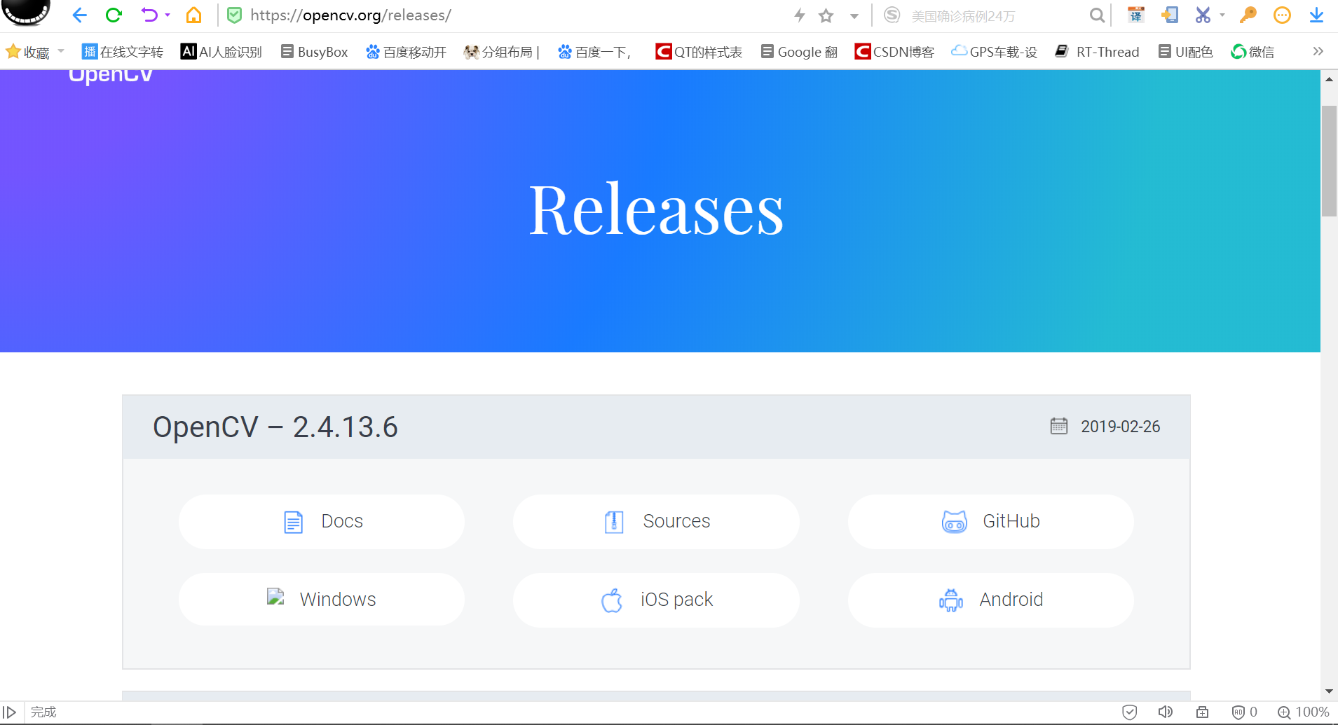Download the iOS pack
The image size is (1338, 725).
(656, 600)
